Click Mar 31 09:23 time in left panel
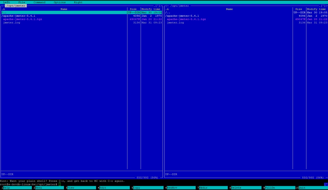This screenshot has height=190, width=328. pyautogui.click(x=152, y=23)
